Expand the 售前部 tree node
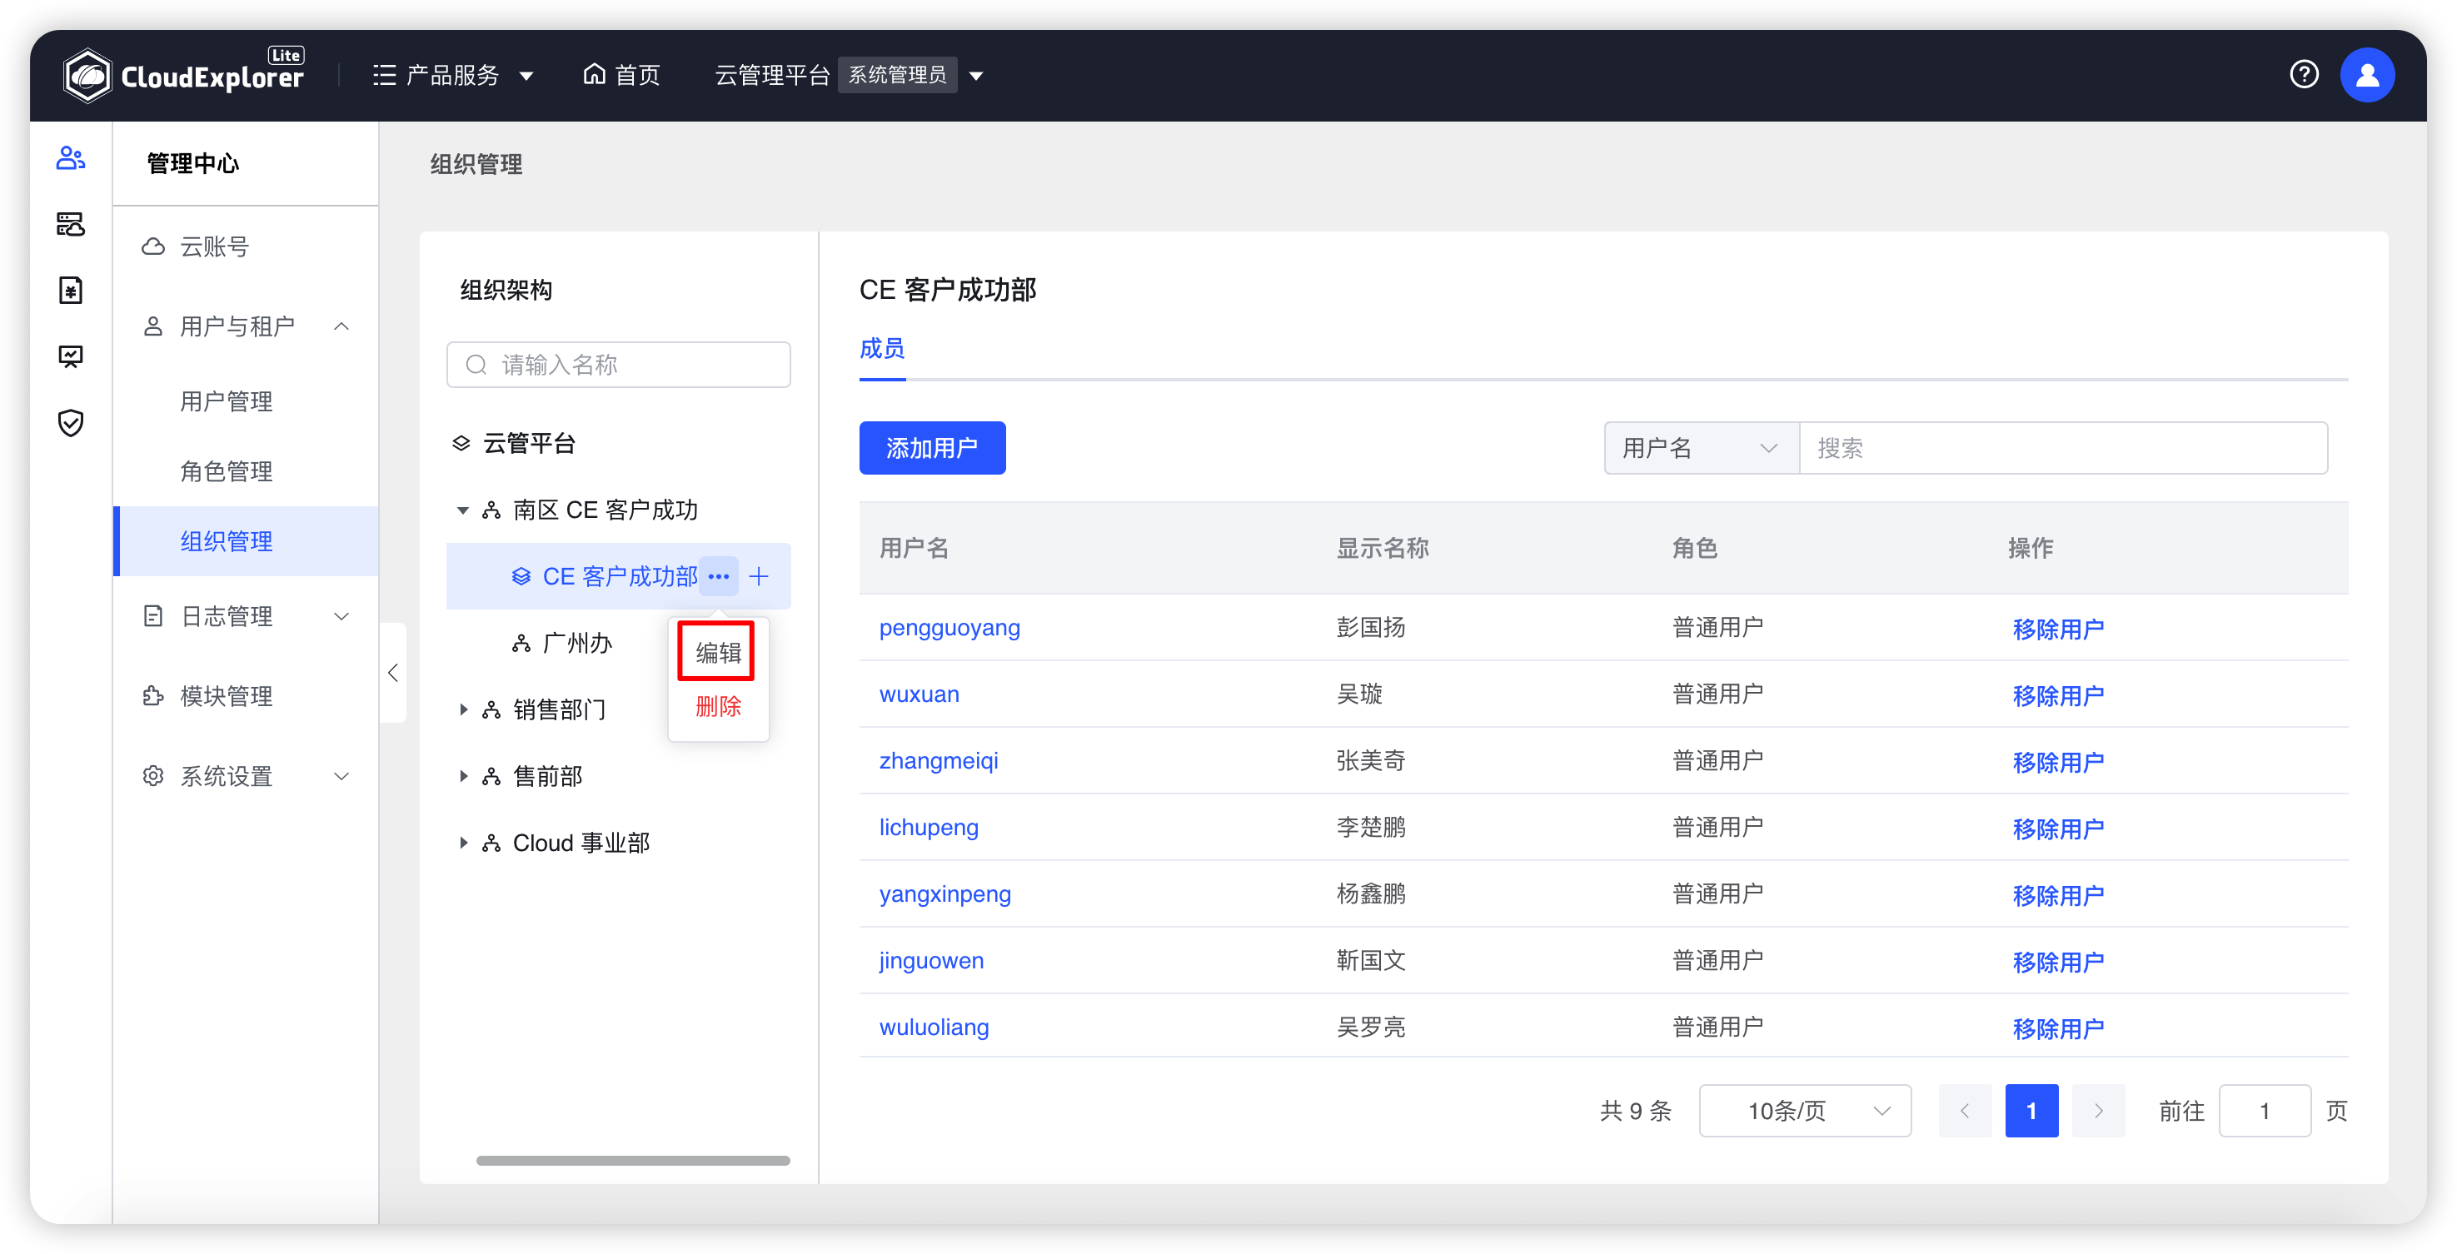Viewport: 2457px width, 1254px height. tap(462, 776)
